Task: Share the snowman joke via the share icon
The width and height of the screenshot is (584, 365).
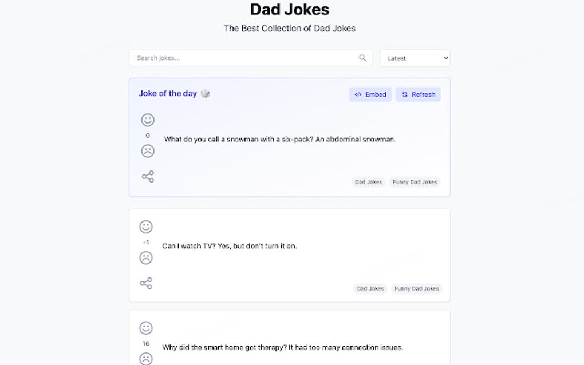Action: click(x=148, y=176)
